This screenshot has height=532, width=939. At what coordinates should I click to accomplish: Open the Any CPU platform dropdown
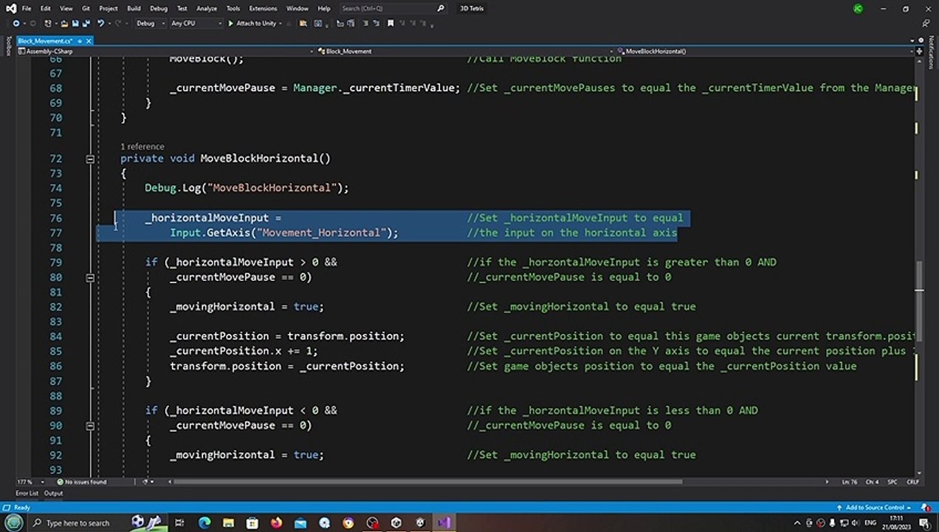(x=196, y=23)
